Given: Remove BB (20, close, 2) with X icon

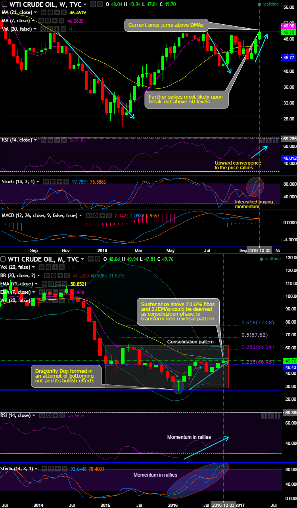Looking at the screenshot, I should click(x=67, y=275).
